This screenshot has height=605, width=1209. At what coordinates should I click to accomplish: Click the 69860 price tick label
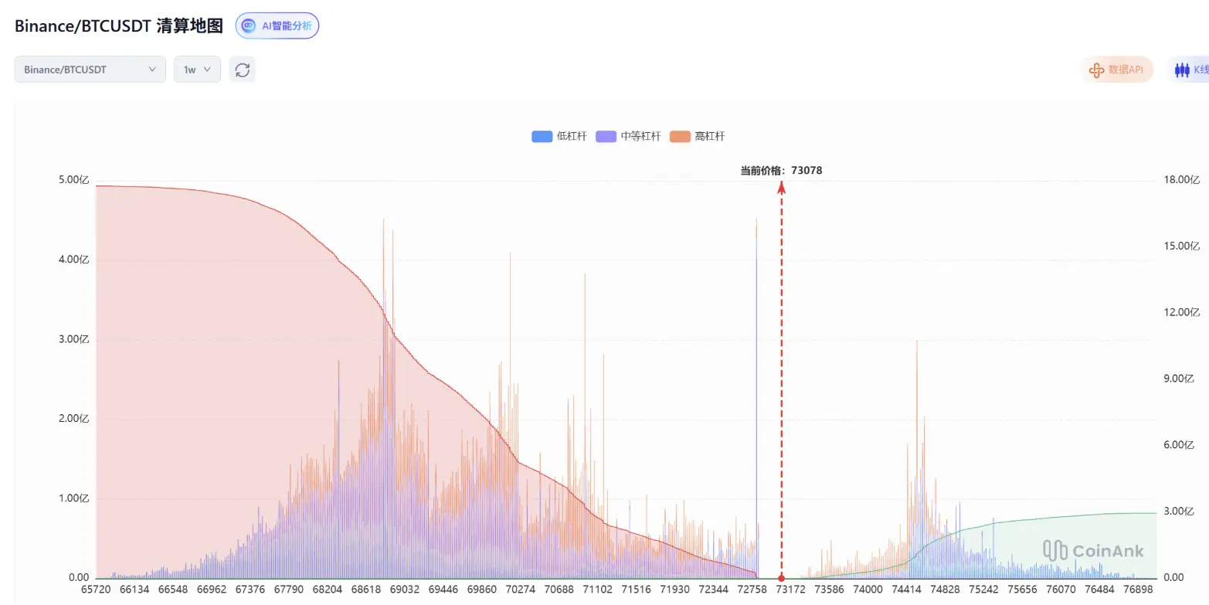(483, 590)
